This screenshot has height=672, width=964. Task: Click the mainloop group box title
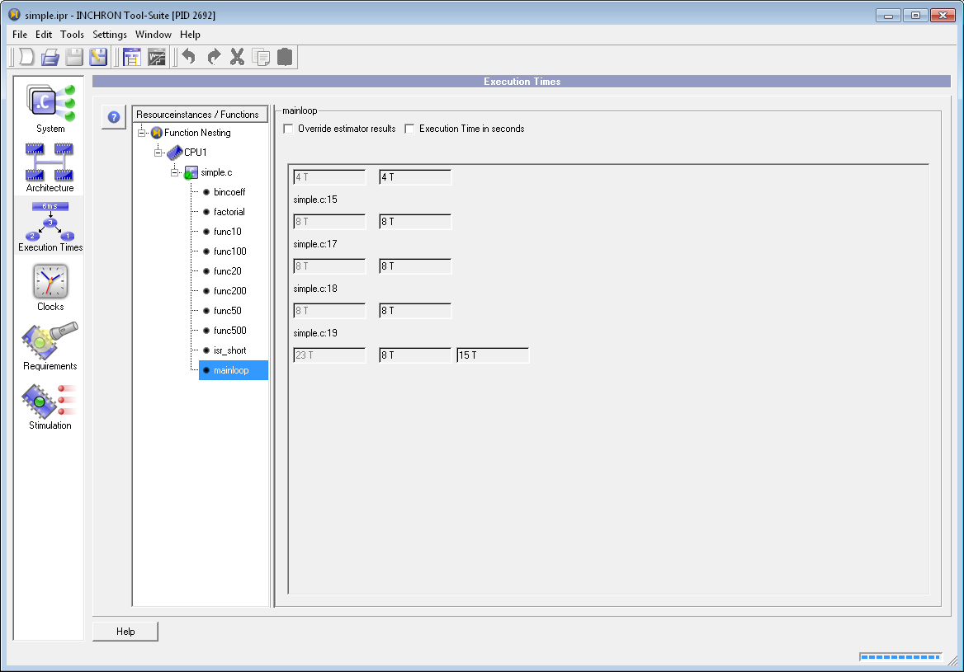[300, 110]
